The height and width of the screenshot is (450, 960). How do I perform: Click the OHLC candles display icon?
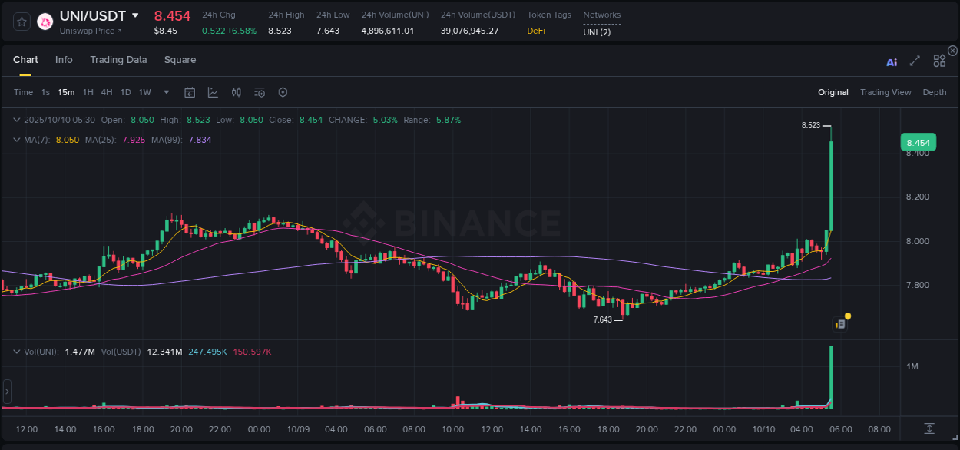[x=236, y=92]
